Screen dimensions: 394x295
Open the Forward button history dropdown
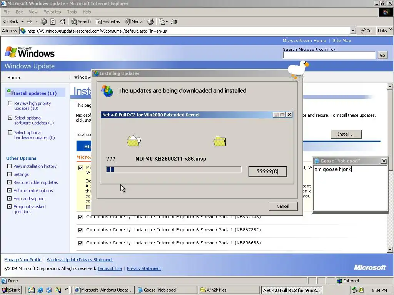[37, 22]
